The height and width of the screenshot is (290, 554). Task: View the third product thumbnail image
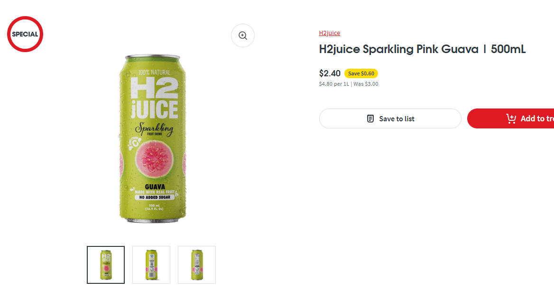197,265
